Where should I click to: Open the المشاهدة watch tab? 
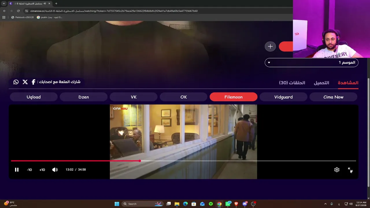point(348,83)
